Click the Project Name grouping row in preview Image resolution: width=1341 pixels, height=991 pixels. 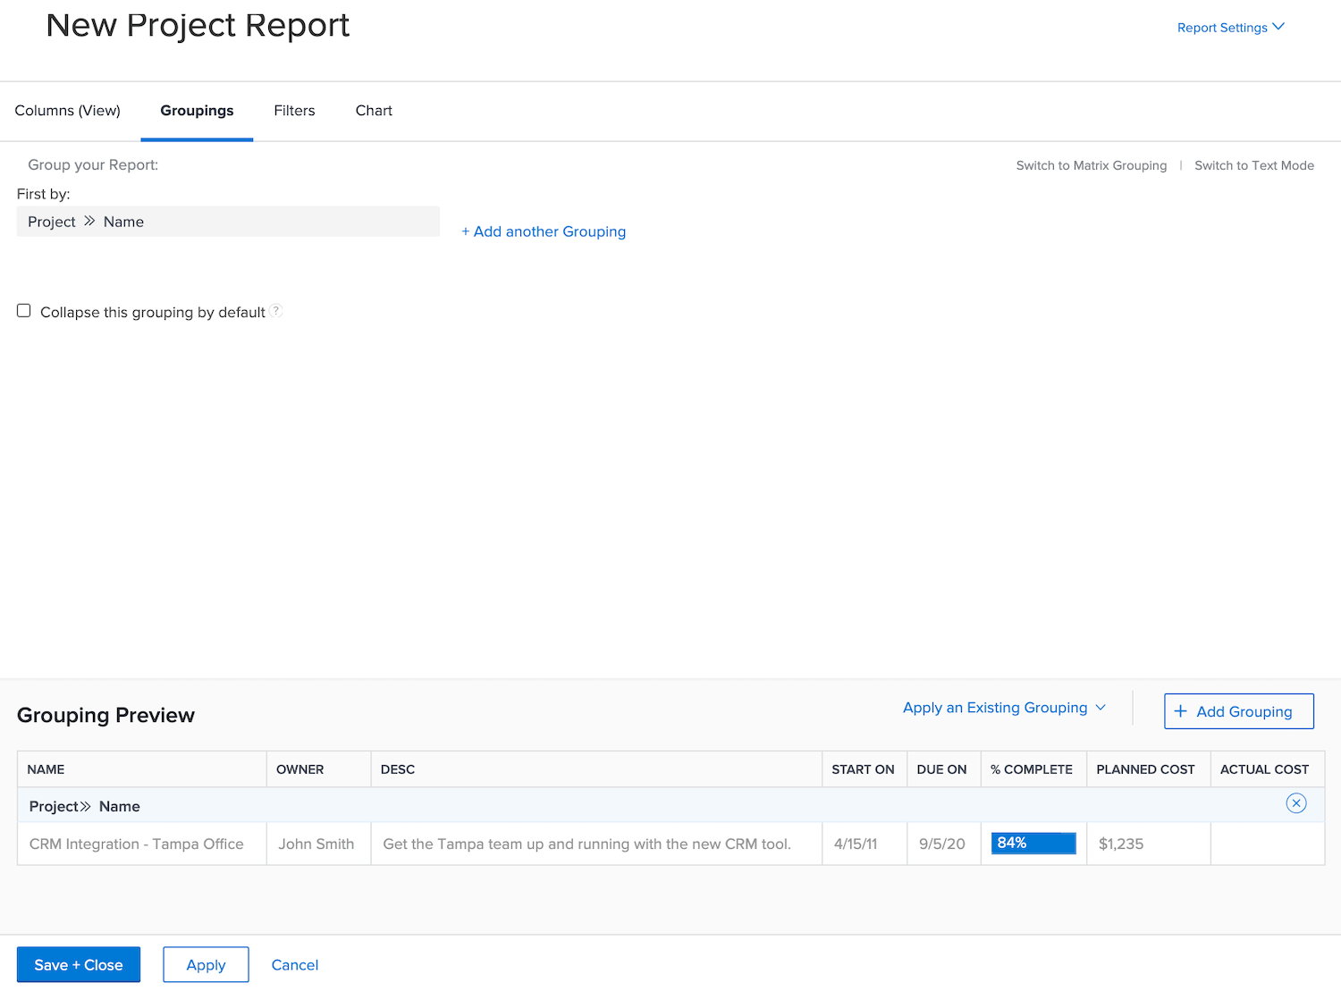pos(670,805)
